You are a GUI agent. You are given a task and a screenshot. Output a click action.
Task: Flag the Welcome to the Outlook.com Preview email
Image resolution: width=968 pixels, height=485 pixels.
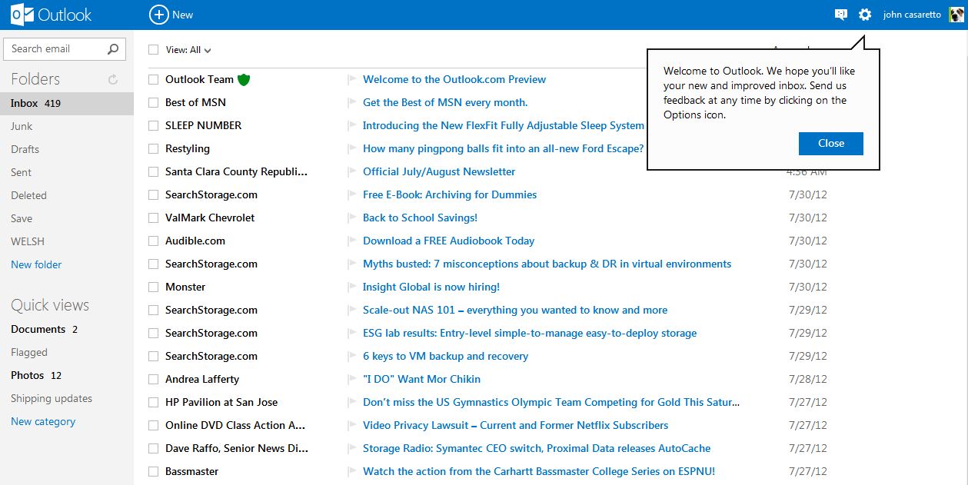(352, 79)
